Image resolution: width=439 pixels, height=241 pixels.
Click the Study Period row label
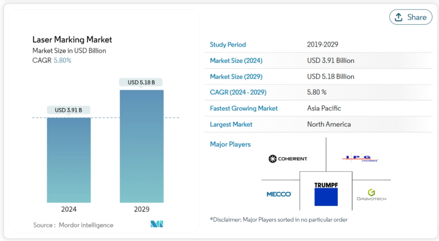coord(228,45)
